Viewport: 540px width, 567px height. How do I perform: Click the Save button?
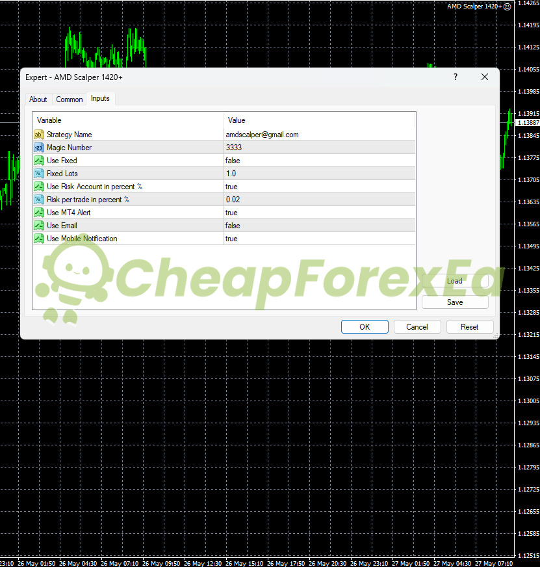[x=455, y=302]
